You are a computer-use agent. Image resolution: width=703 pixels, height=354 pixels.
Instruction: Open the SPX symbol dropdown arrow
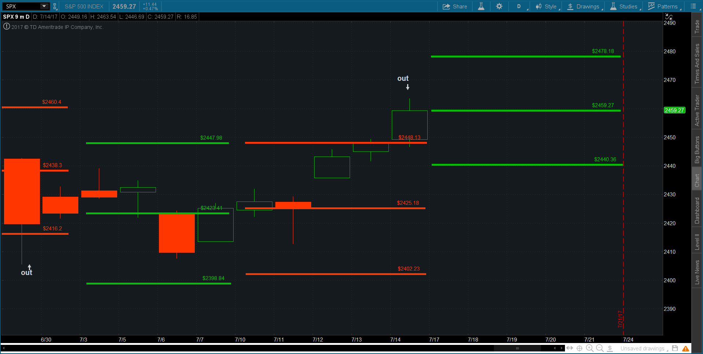pyautogui.click(x=44, y=6)
